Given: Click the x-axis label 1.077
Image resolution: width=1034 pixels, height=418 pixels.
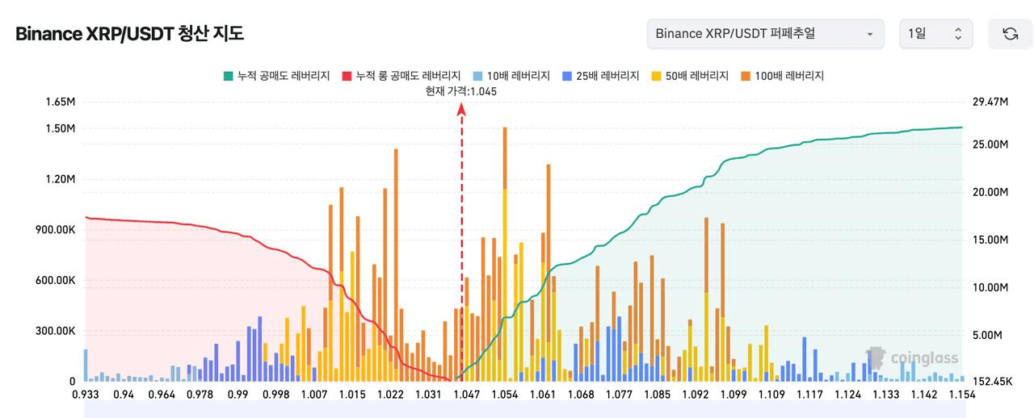Looking at the screenshot, I should click(x=619, y=394).
